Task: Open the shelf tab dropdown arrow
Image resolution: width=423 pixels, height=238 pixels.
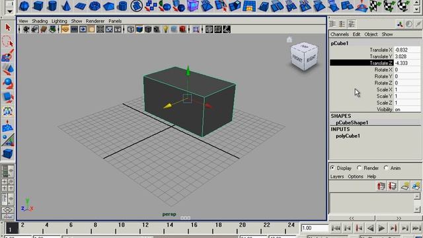Action: tap(10, 11)
